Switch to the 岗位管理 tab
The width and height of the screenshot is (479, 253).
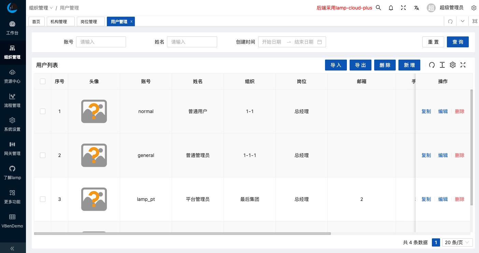[x=90, y=21]
